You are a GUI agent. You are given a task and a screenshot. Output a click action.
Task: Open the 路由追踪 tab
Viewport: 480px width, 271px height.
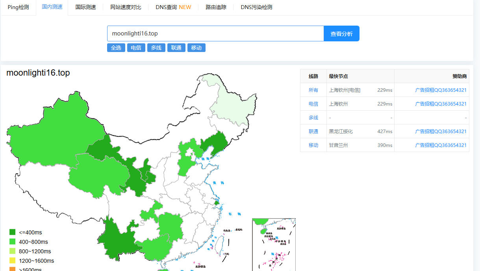pos(216,7)
